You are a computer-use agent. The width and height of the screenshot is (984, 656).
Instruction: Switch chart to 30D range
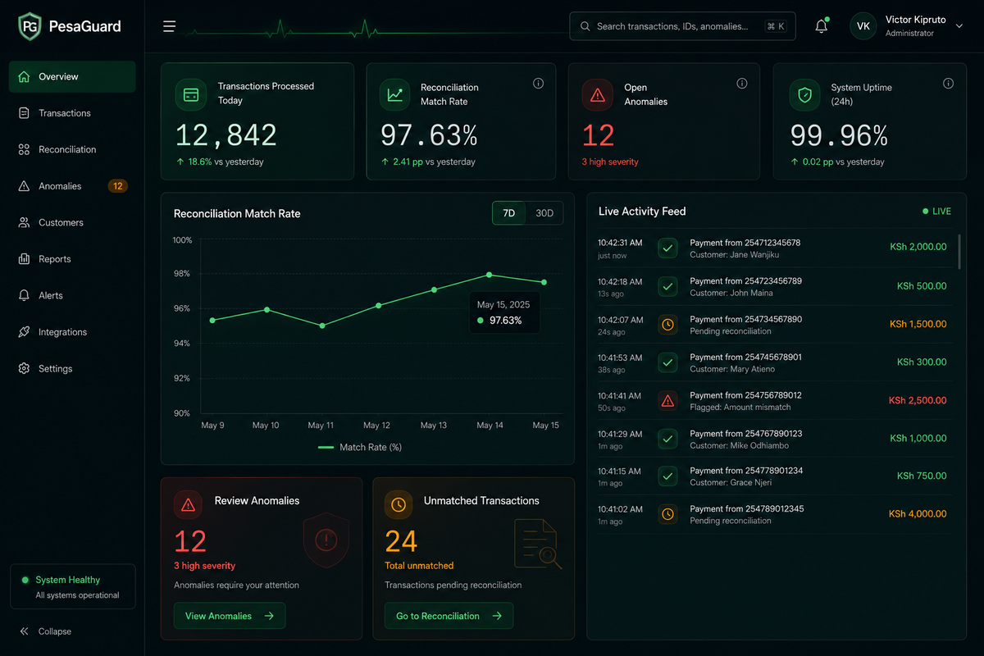click(x=544, y=213)
